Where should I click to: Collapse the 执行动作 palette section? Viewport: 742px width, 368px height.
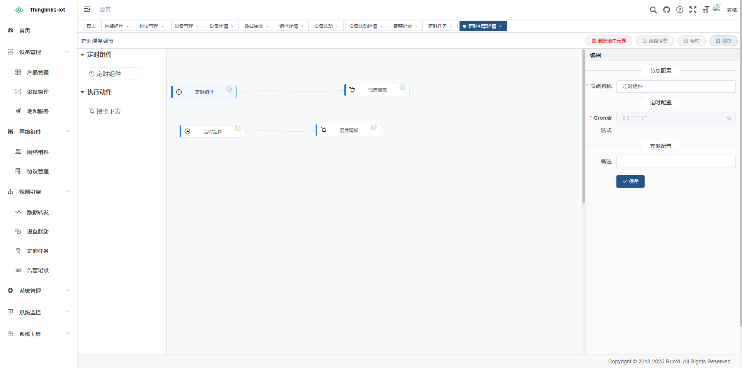click(82, 92)
